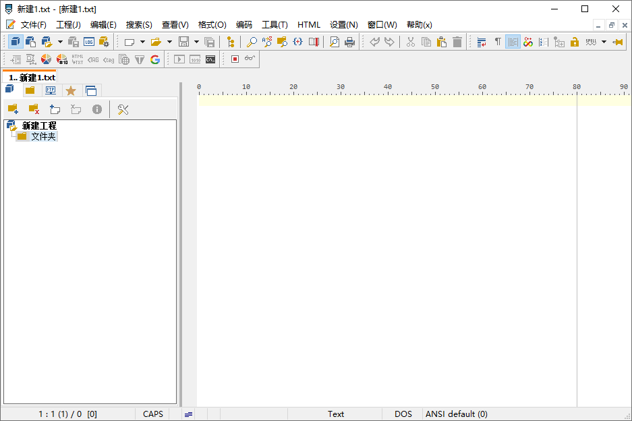This screenshot has height=421, width=632.
Task: Toggle the padlock read-only icon
Action: click(x=575, y=42)
